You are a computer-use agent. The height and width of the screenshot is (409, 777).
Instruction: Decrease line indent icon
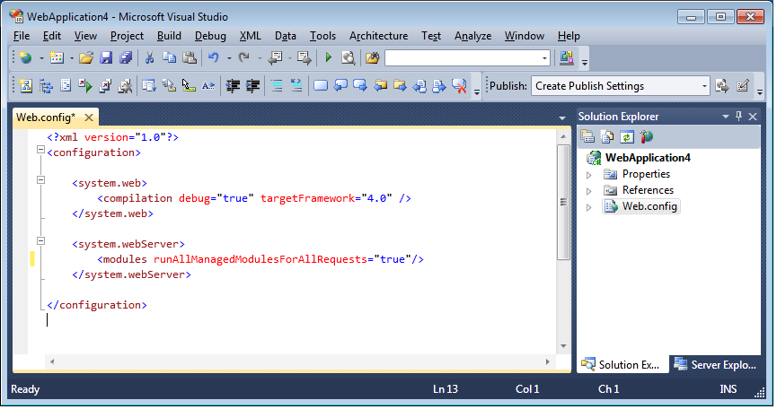pos(233,86)
